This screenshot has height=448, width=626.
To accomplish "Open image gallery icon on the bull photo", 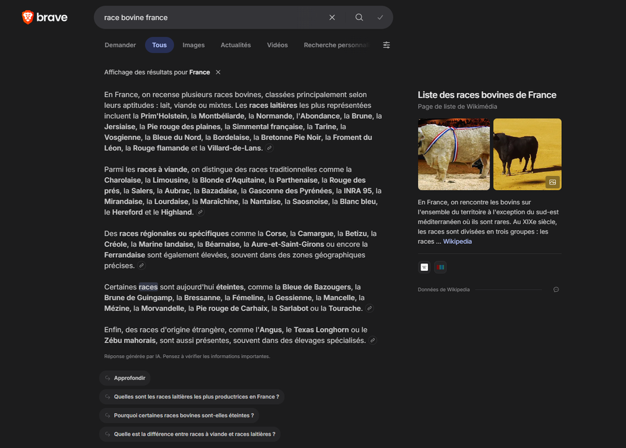I will tap(553, 182).
